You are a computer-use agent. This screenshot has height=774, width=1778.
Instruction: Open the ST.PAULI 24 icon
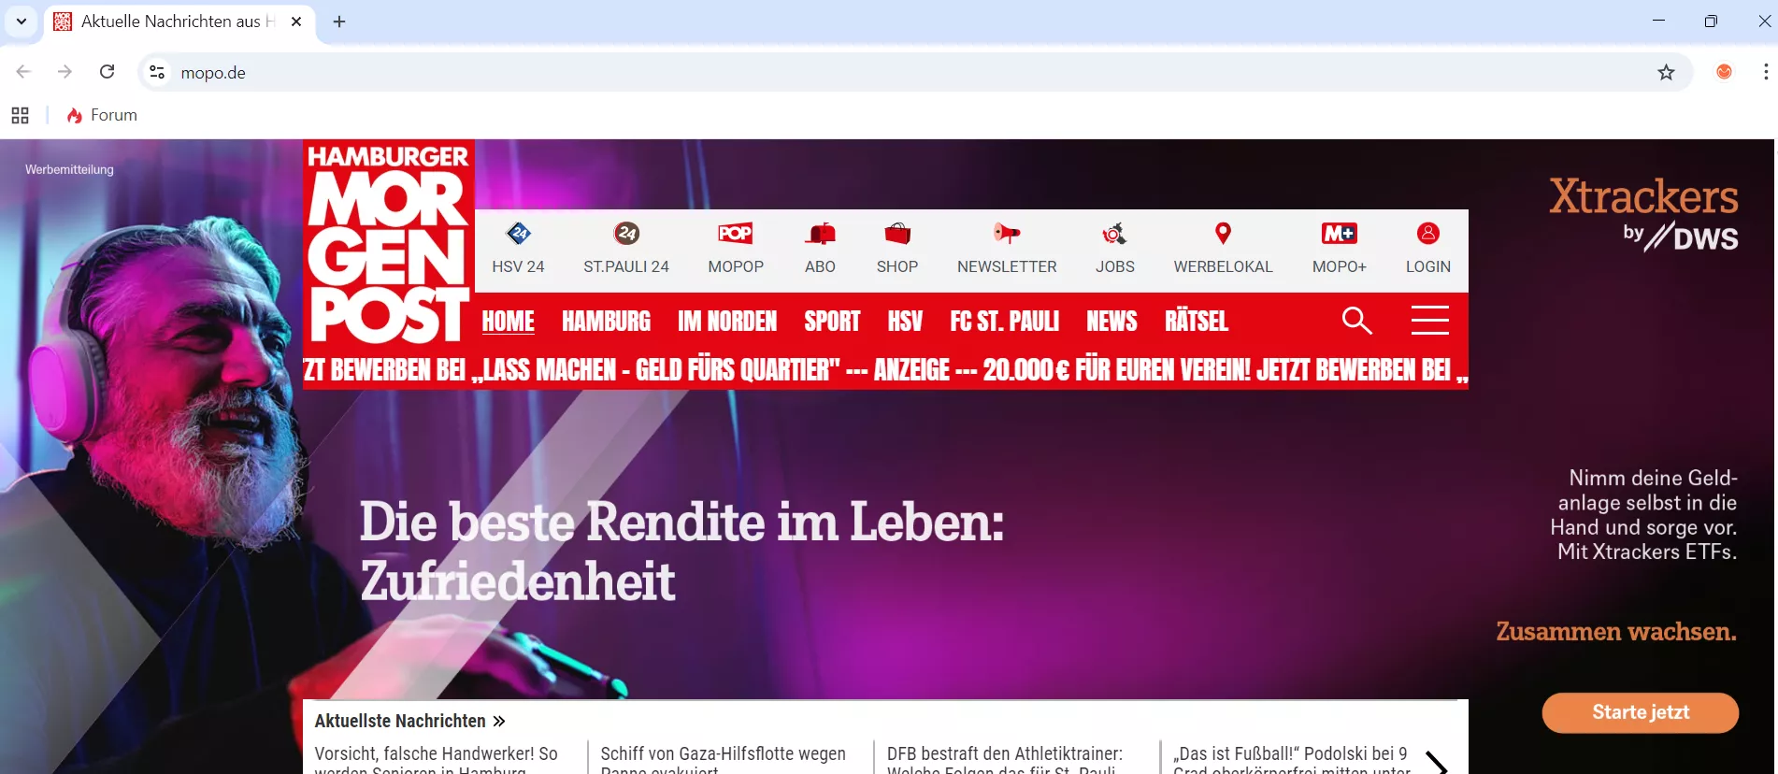click(626, 234)
